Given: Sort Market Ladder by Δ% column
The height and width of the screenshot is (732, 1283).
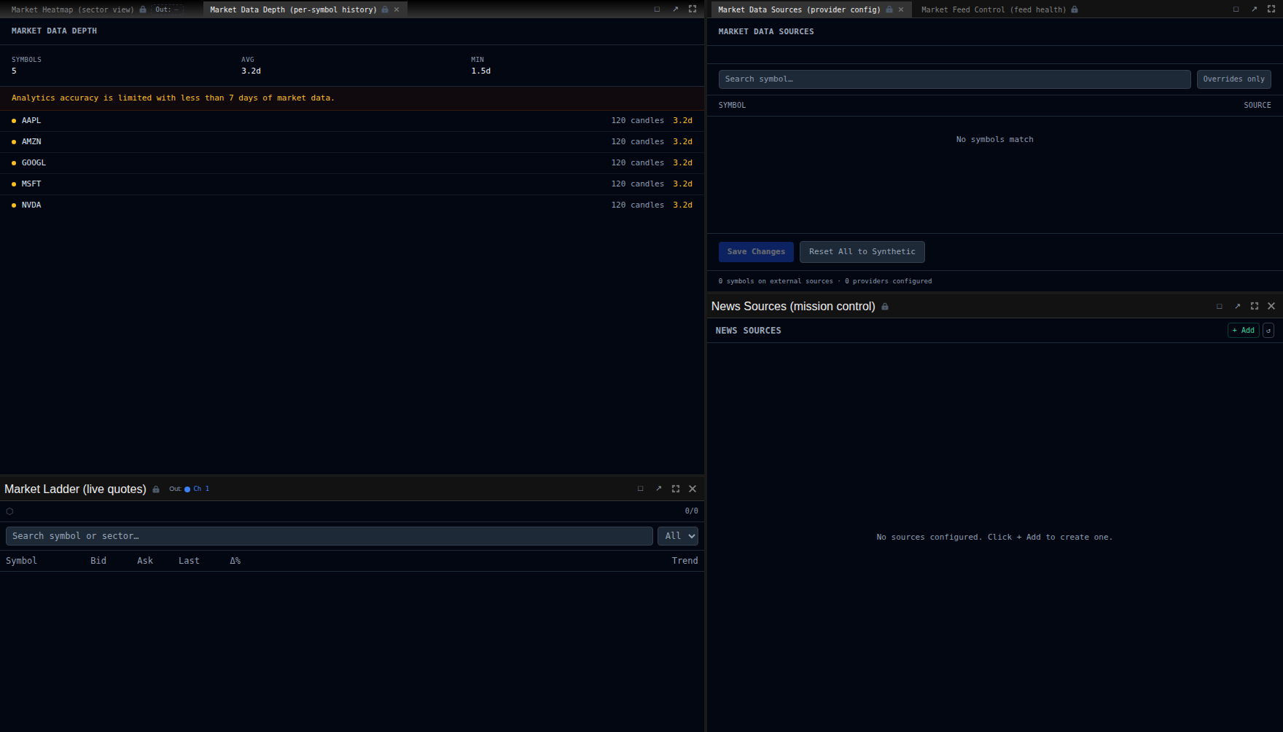Looking at the screenshot, I should click(x=235, y=561).
